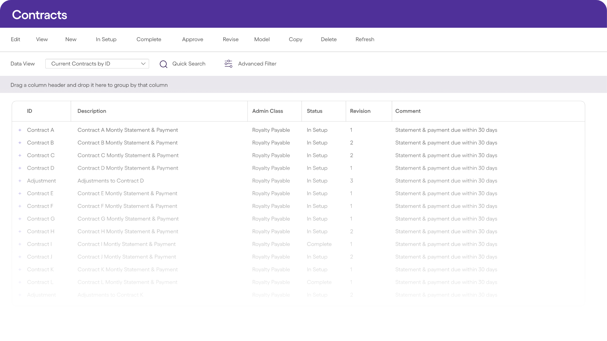Select the Contract C ID cell
Screen dimensions: 607x341
point(41,155)
